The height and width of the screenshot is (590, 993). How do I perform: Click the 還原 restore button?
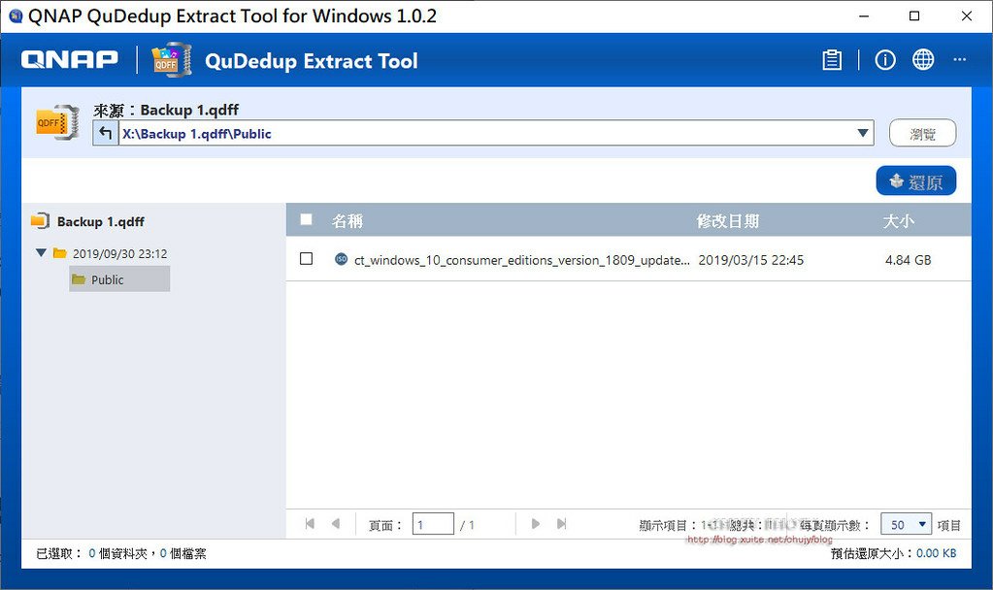[915, 181]
